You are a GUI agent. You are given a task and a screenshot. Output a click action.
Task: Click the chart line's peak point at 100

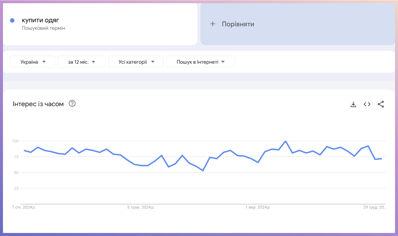[285, 141]
